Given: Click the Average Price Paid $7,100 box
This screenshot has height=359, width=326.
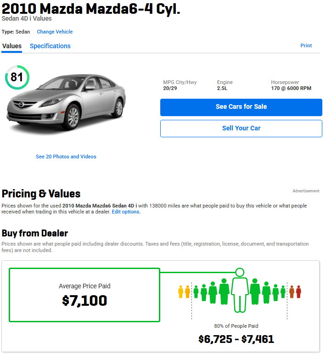Looking at the screenshot, I should (84, 295).
